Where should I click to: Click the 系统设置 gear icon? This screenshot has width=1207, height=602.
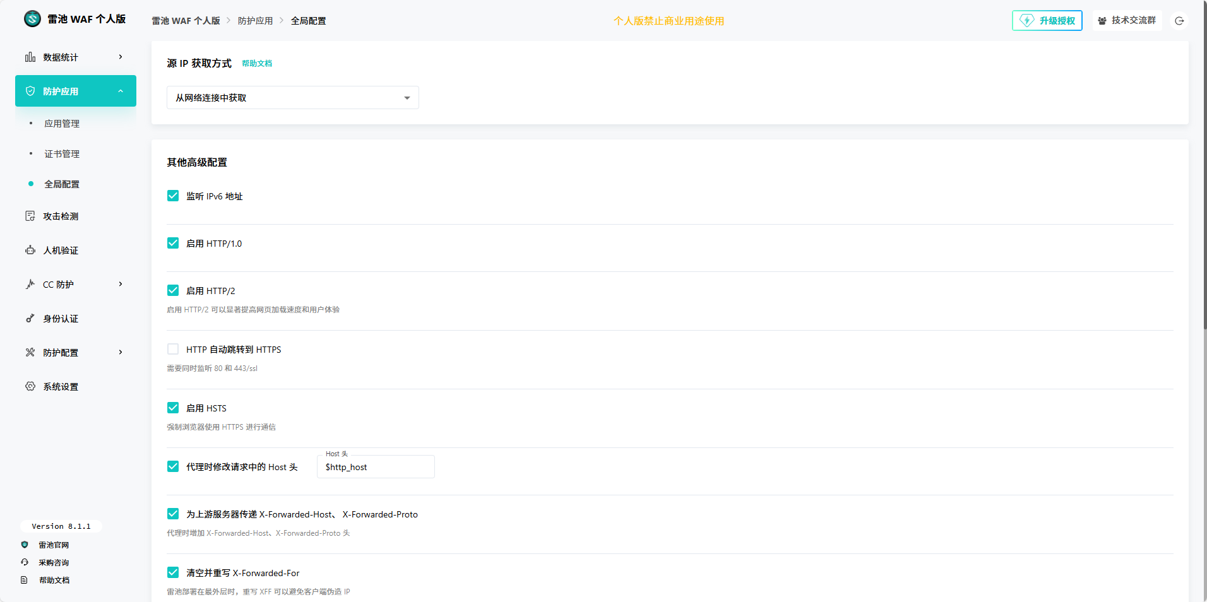click(30, 386)
